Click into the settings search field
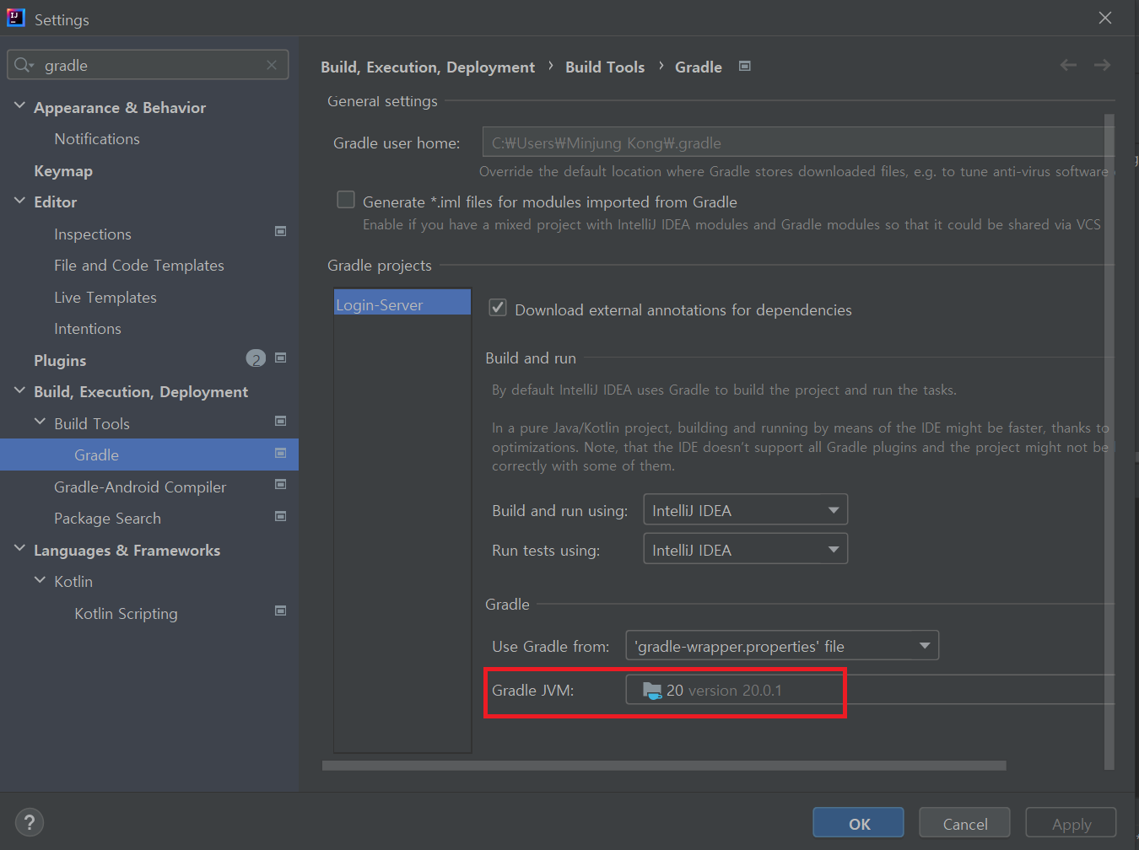This screenshot has width=1139, height=850. pyautogui.click(x=148, y=65)
